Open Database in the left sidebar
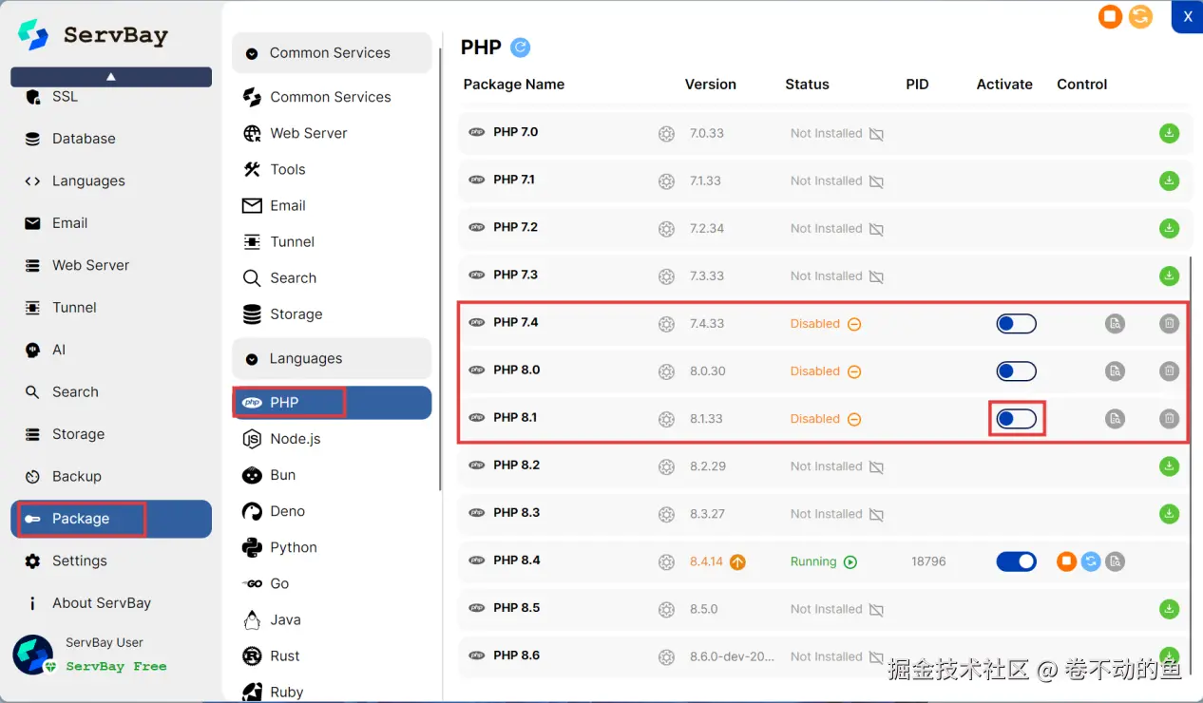 tap(111, 139)
